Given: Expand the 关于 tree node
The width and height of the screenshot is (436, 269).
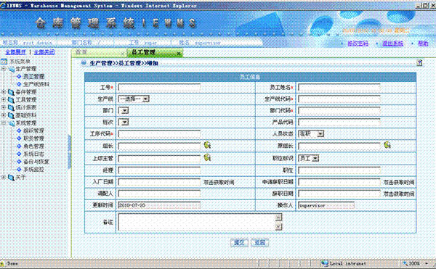Looking at the screenshot, I should pos(4,177).
